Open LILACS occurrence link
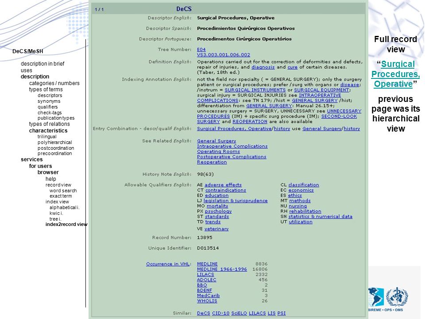 (205, 275)
